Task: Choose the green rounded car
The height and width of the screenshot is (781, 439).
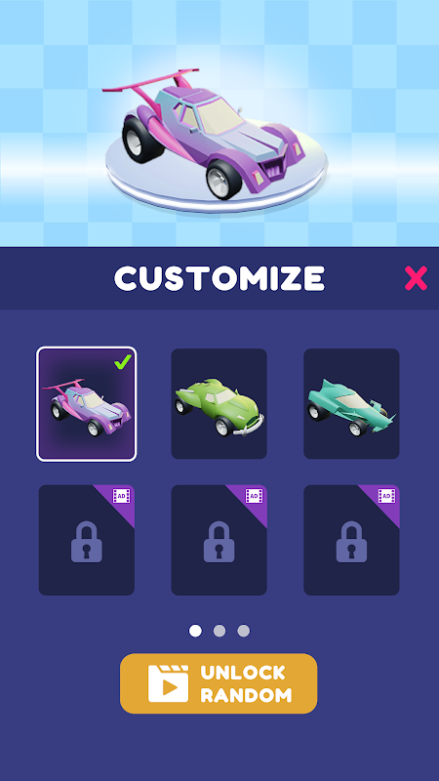Action: [x=219, y=404]
